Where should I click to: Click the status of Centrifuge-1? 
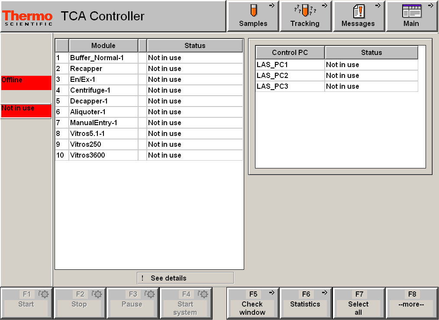195,90
